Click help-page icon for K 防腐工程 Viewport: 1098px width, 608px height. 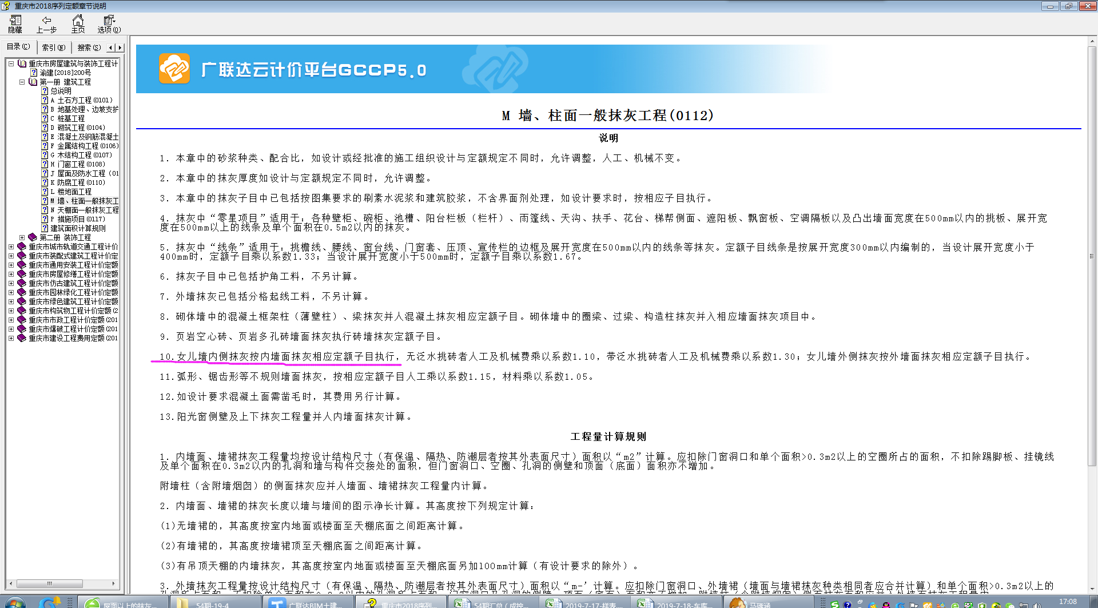click(x=45, y=182)
